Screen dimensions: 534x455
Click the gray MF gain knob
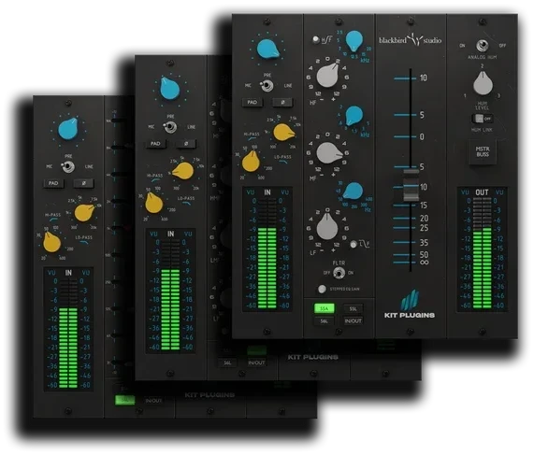(x=329, y=153)
